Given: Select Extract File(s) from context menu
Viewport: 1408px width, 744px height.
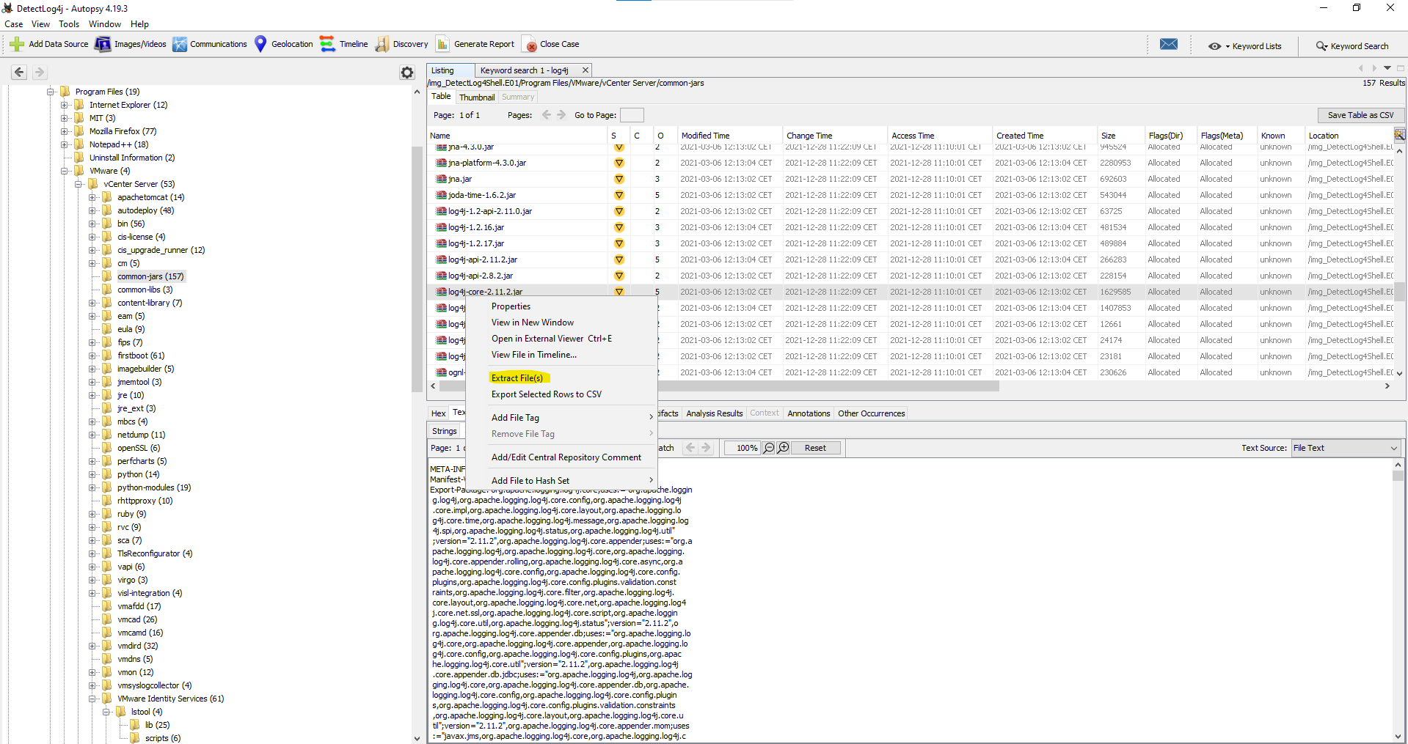Looking at the screenshot, I should (517, 378).
